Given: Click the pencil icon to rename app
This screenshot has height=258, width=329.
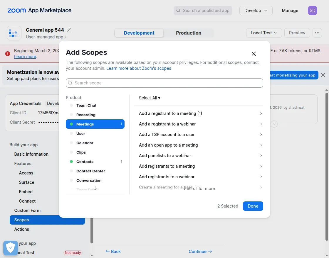Looking at the screenshot, I should pos(69,30).
